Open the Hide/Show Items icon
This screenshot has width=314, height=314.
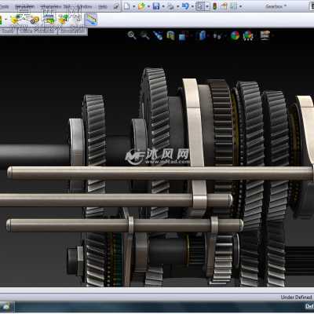(217, 35)
